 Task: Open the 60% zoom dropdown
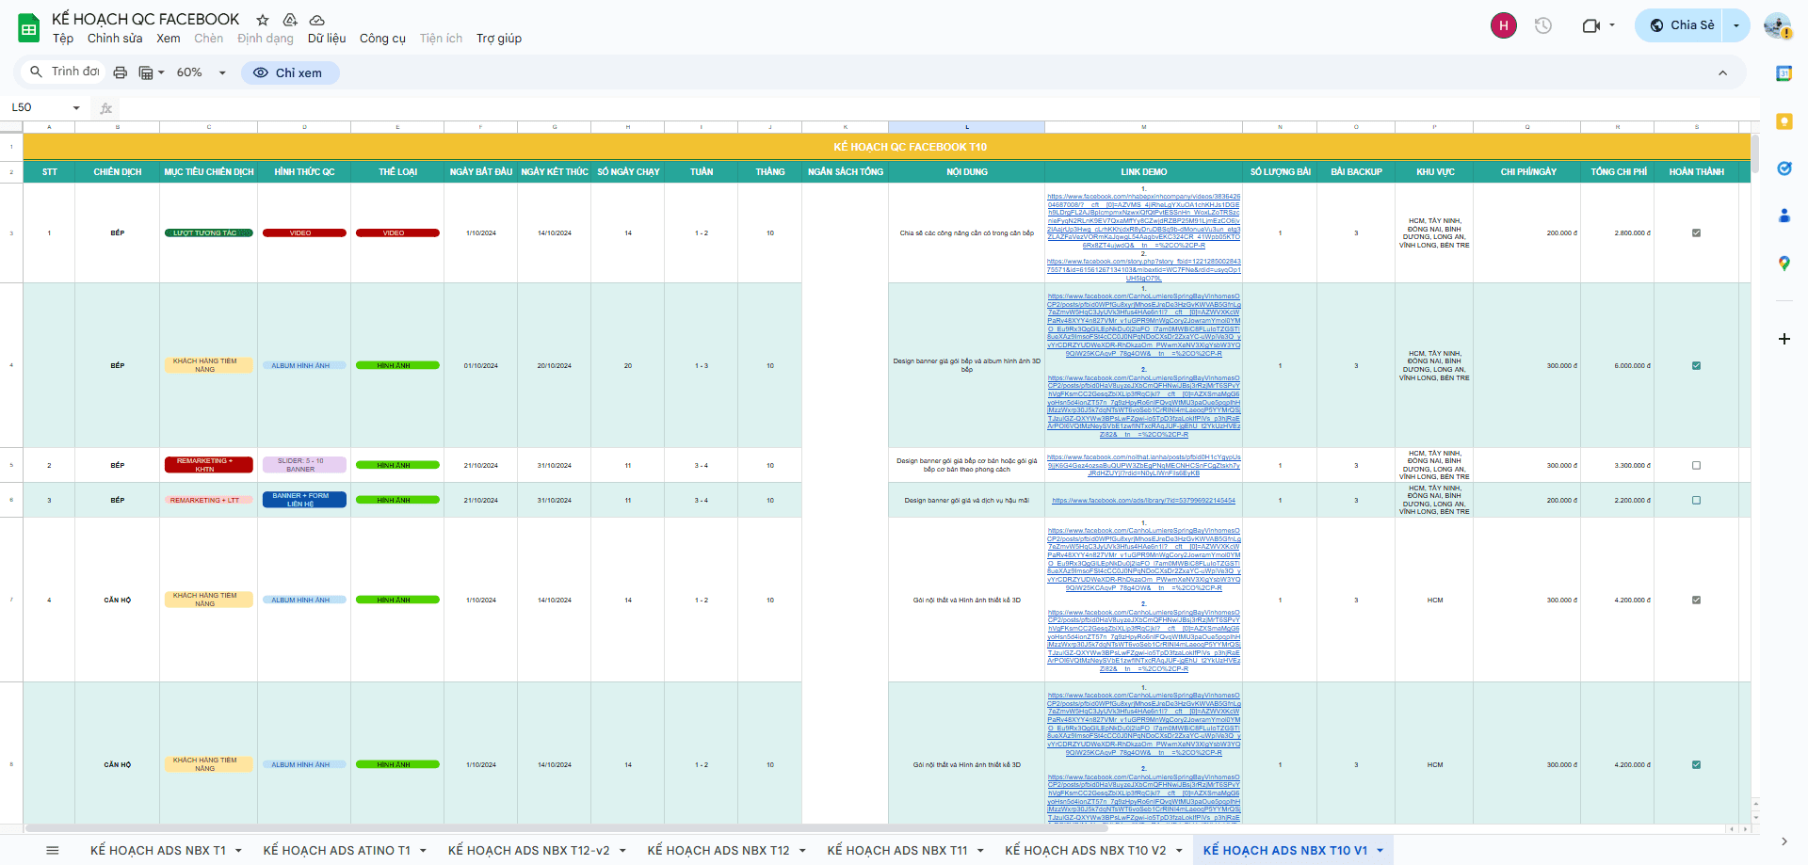click(x=201, y=72)
